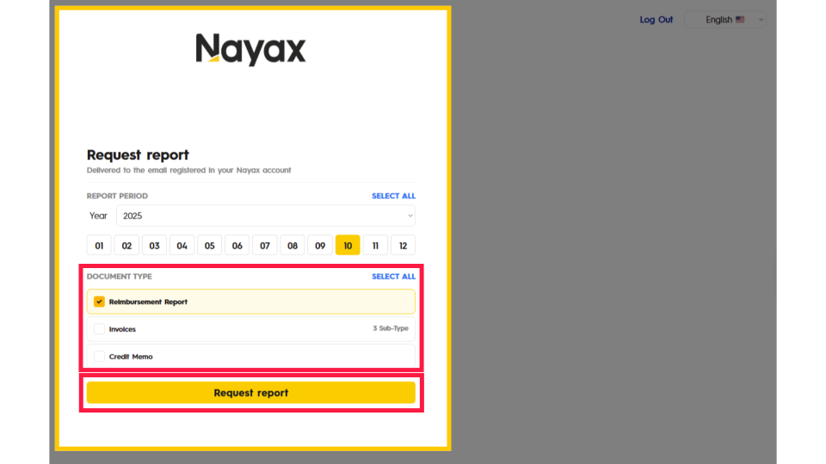
Task: Uncheck the Reimbursement Report checkbox
Action: [99, 302]
